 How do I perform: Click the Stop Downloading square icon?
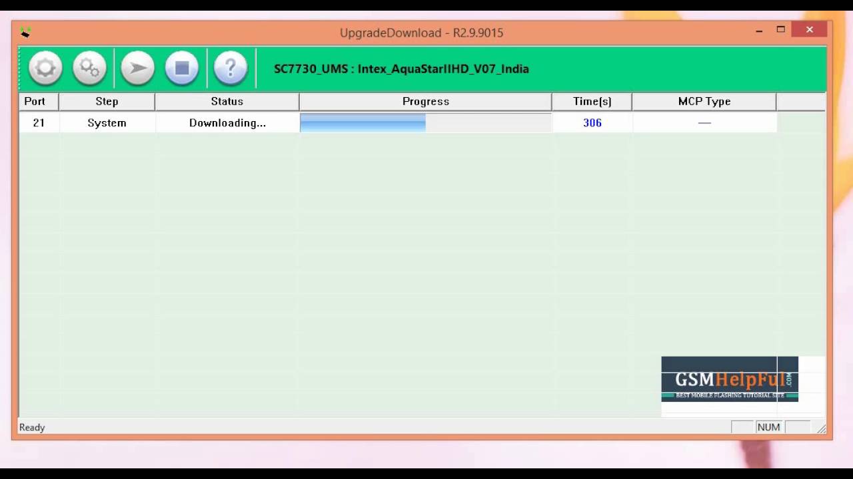pos(182,68)
